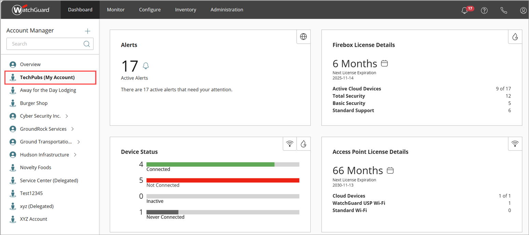Click the Wi-Fi icon on Access Point License Details
The width and height of the screenshot is (529, 235).
pyautogui.click(x=515, y=144)
